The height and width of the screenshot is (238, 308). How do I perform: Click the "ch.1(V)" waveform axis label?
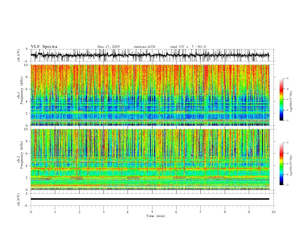(19, 55)
